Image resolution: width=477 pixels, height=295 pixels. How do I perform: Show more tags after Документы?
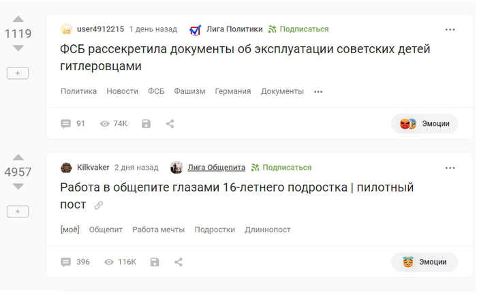(318, 91)
